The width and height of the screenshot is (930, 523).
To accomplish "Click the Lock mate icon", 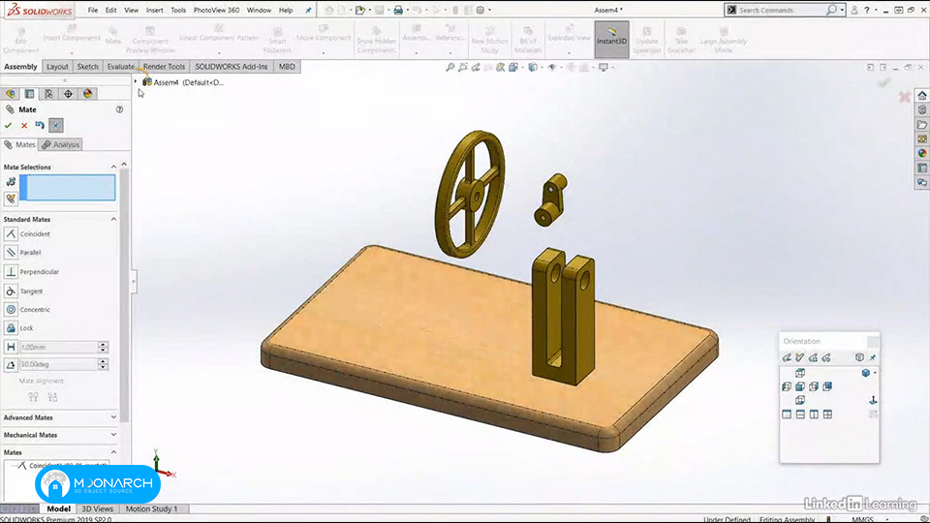I will coord(11,328).
